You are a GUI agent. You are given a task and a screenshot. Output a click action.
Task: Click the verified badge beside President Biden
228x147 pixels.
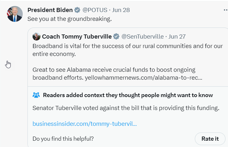77,10
